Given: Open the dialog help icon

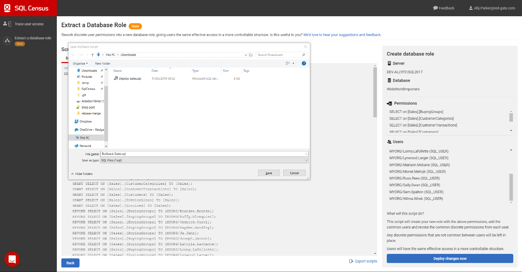Looking at the screenshot, I should coord(304,63).
